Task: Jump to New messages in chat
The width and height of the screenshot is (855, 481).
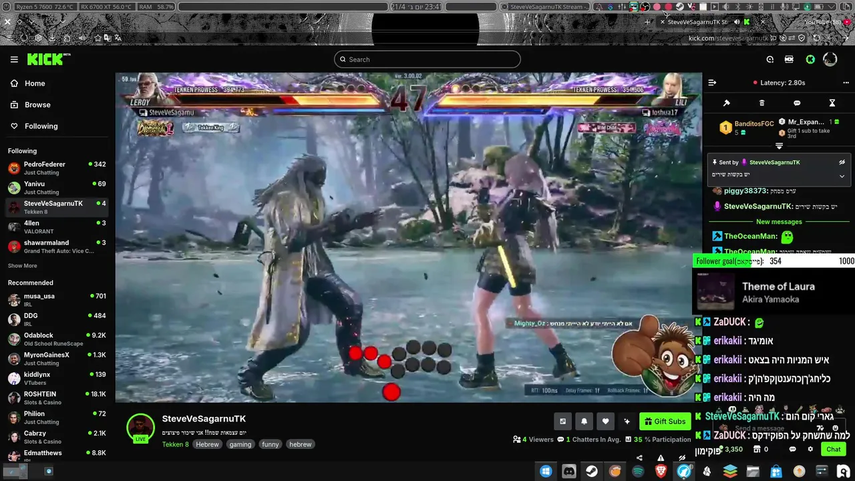Action: click(x=779, y=222)
